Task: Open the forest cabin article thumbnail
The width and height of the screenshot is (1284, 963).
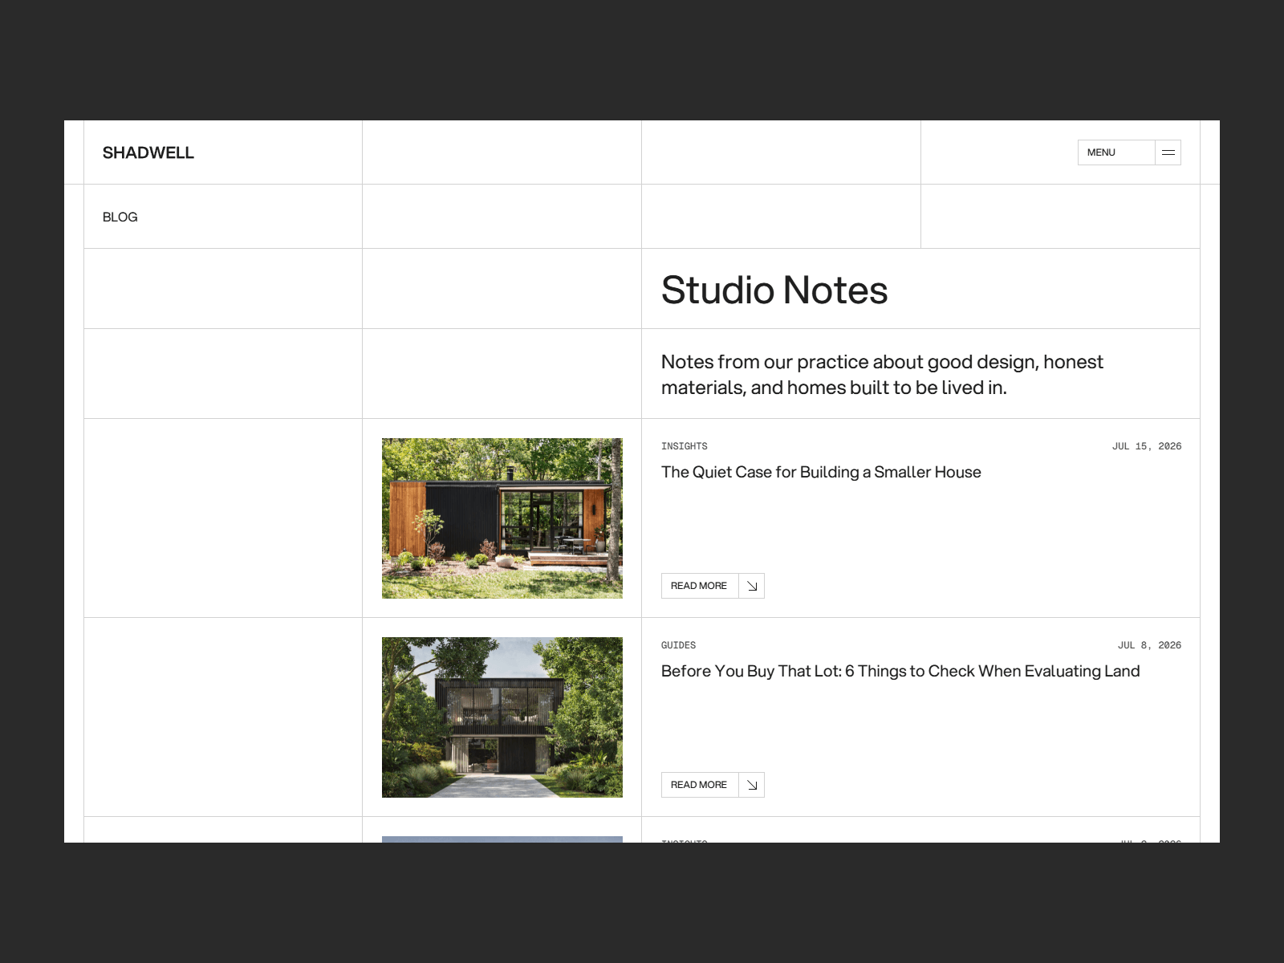Action: point(502,518)
